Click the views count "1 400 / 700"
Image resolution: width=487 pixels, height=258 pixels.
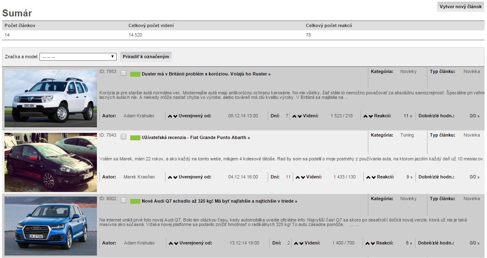pos(343,243)
